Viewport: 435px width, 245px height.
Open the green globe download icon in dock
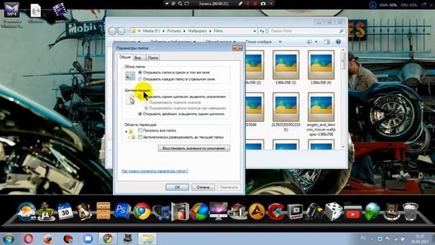click(x=372, y=212)
